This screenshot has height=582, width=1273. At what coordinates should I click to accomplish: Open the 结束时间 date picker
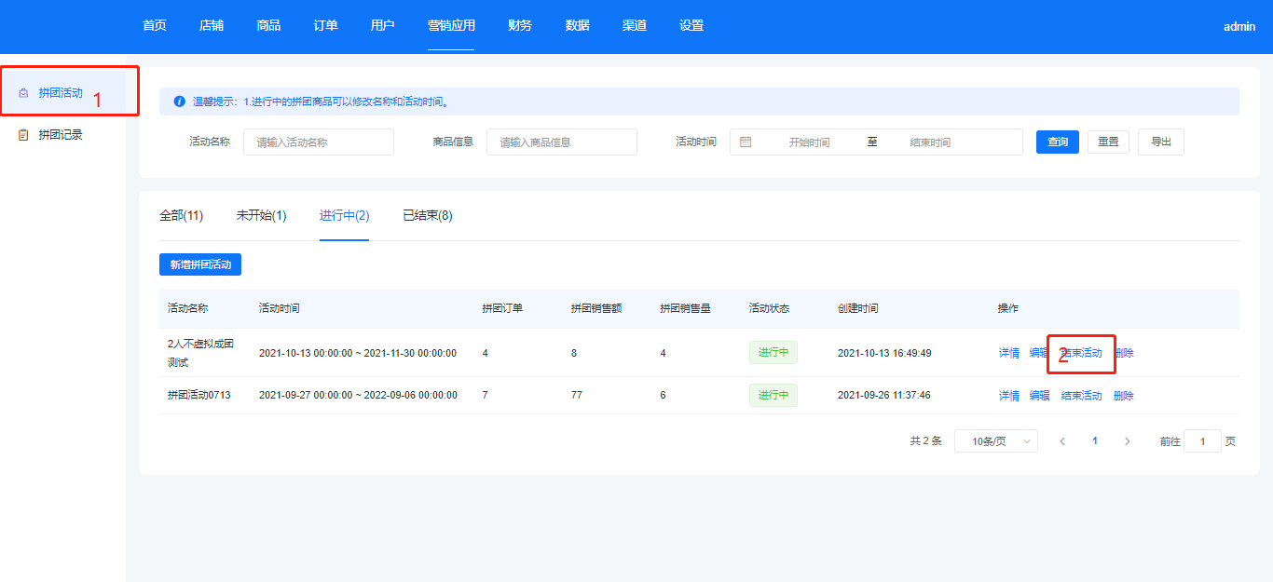929,142
